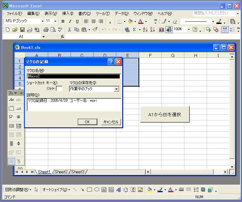Click the New workbook icon
This screenshot has width=242, height=202.
pos(8,29)
